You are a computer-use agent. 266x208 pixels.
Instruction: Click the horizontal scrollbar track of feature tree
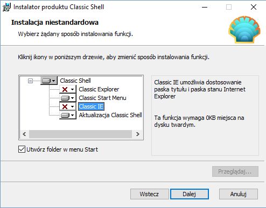[81, 134]
